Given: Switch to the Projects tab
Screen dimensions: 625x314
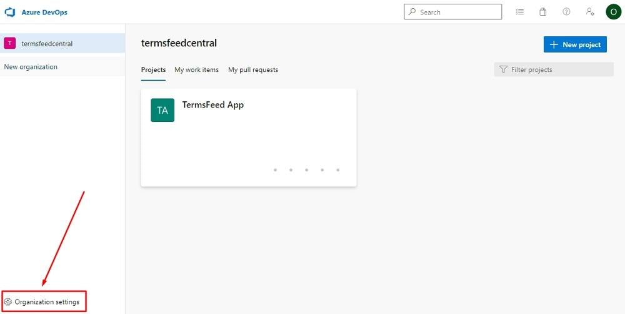Looking at the screenshot, I should pyautogui.click(x=153, y=69).
